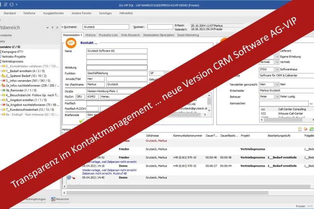Close the Arbeitsbereich panel with the X
The width and height of the screenshot is (314, 209).
(57, 28)
